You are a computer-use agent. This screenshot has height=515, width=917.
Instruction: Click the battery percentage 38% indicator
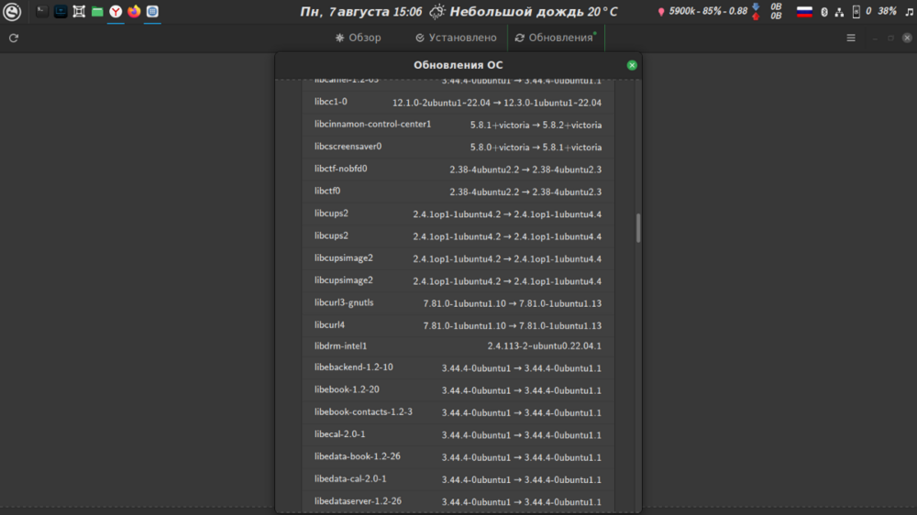coord(887,11)
